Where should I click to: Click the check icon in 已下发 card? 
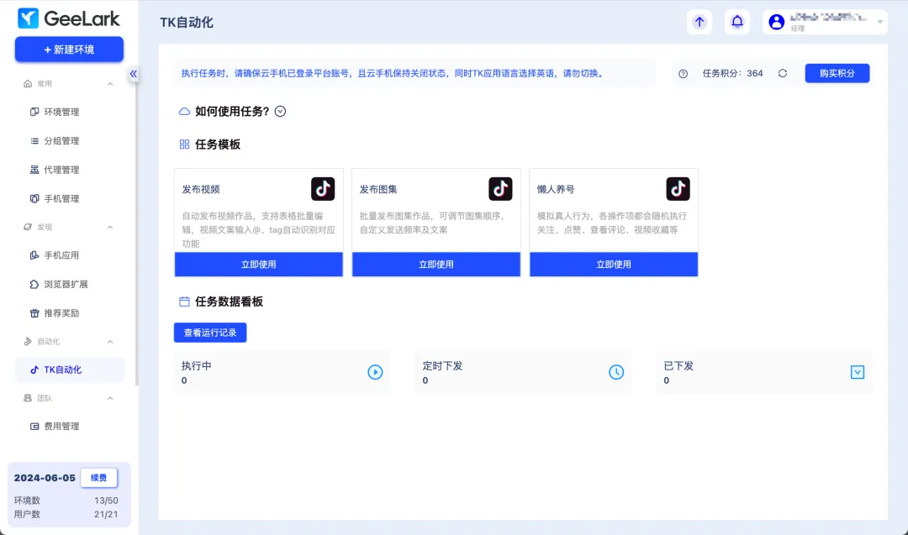pos(858,372)
